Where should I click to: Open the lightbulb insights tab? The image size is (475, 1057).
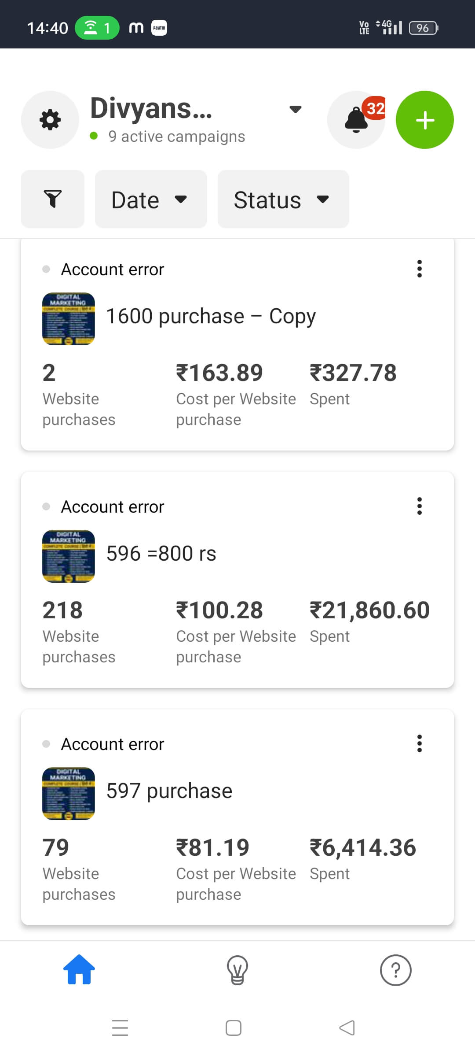point(237,969)
